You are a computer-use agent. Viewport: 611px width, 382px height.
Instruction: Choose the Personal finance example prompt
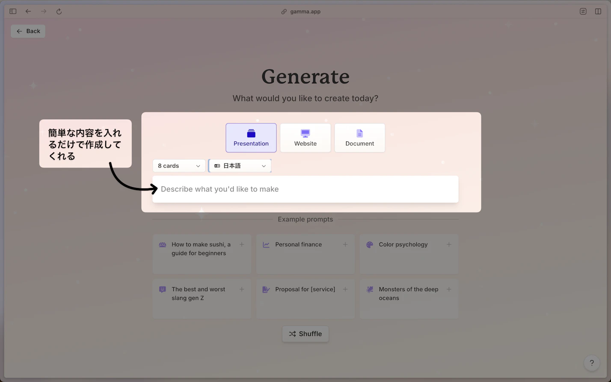click(305, 254)
